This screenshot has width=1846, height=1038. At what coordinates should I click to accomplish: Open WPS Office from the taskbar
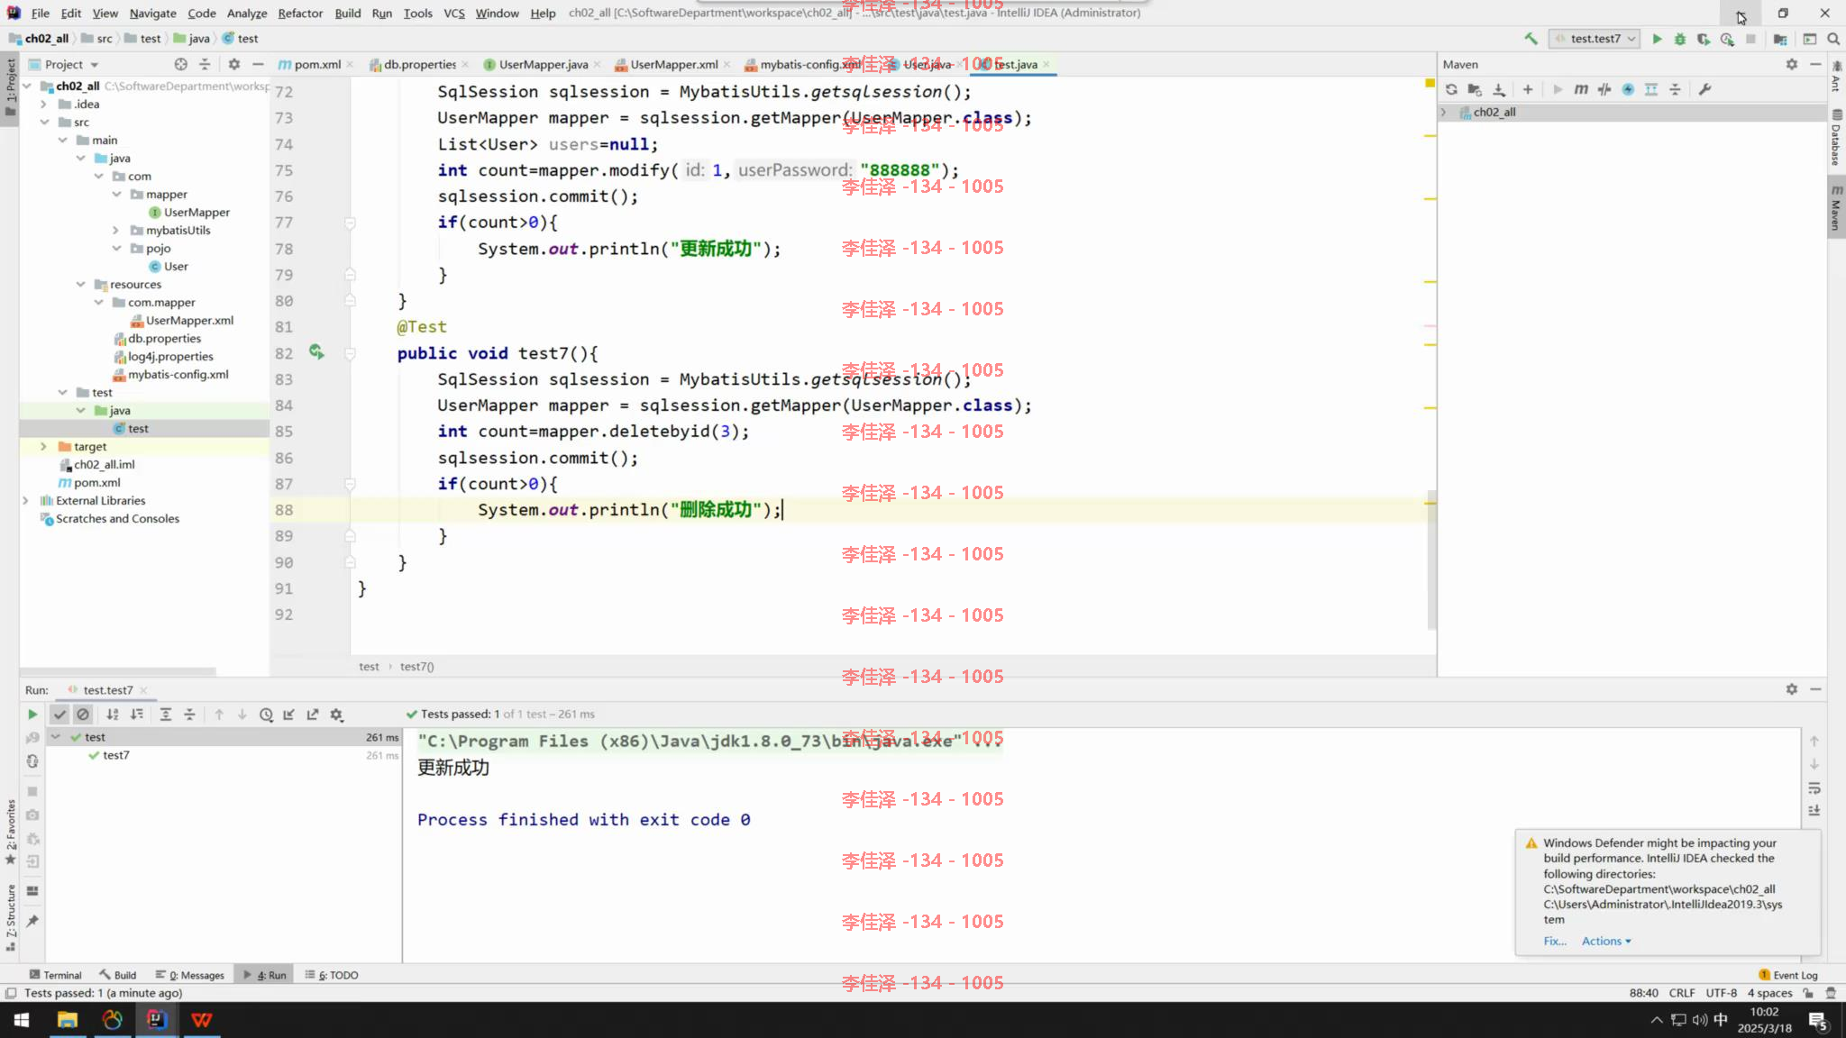coord(201,1020)
